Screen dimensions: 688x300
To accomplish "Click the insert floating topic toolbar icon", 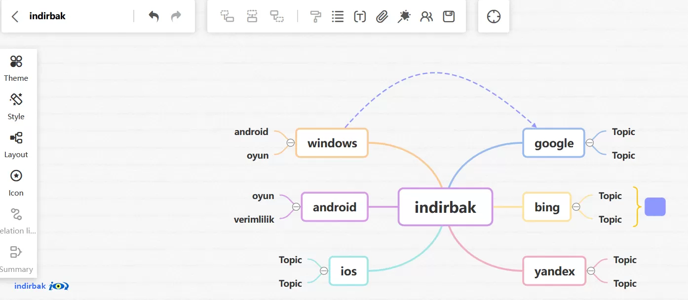I will pos(277,16).
